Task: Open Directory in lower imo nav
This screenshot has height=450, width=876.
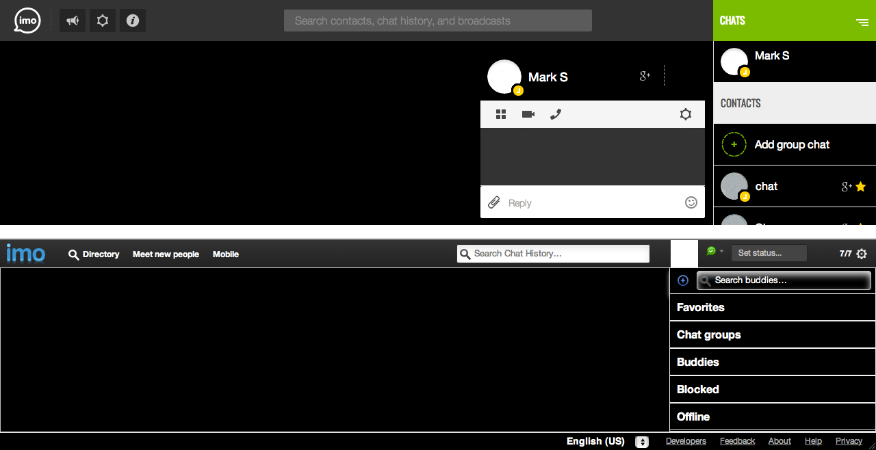Action: click(101, 254)
